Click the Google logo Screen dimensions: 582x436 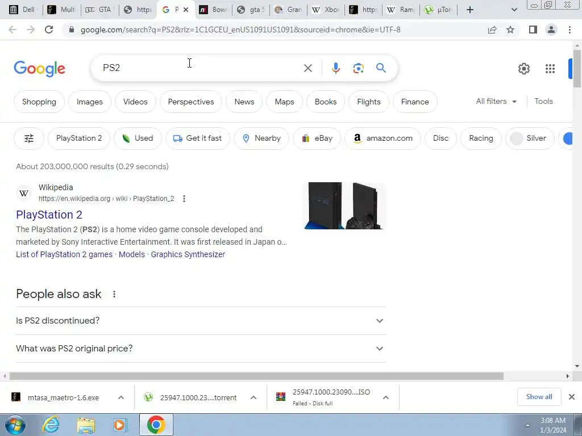click(x=39, y=69)
